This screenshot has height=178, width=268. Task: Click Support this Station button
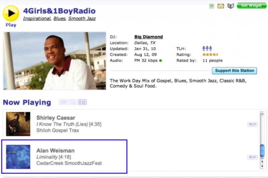click(234, 71)
